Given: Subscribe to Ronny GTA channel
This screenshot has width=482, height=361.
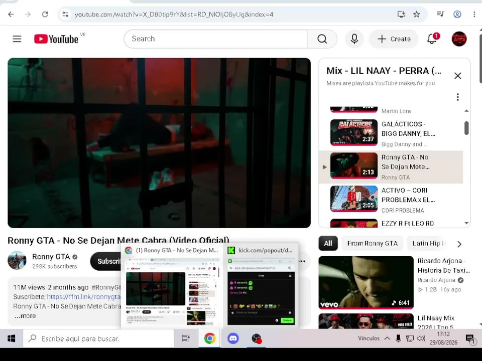Looking at the screenshot, I should click(x=106, y=261).
